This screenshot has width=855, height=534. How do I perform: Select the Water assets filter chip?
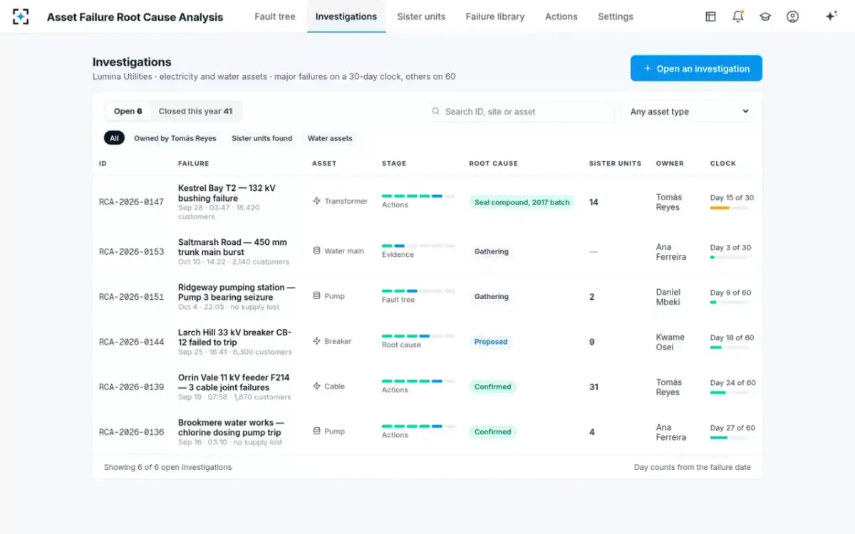330,138
